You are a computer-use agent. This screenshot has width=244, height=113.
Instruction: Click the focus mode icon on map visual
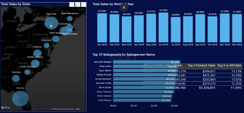(78, 5)
